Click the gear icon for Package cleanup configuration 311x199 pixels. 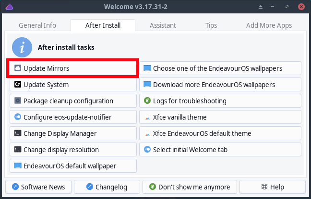[x=18, y=100]
